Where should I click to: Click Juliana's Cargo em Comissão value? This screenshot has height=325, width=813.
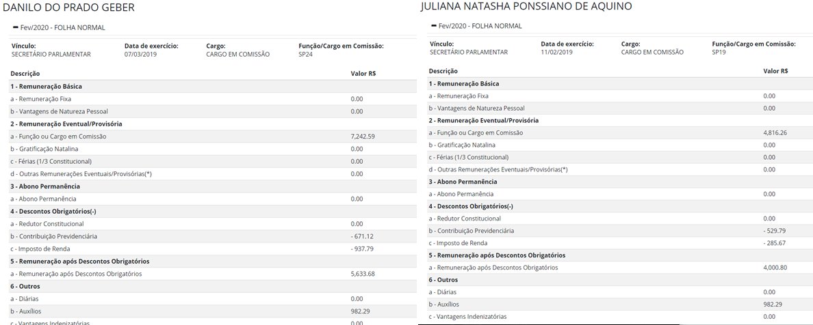652,52
